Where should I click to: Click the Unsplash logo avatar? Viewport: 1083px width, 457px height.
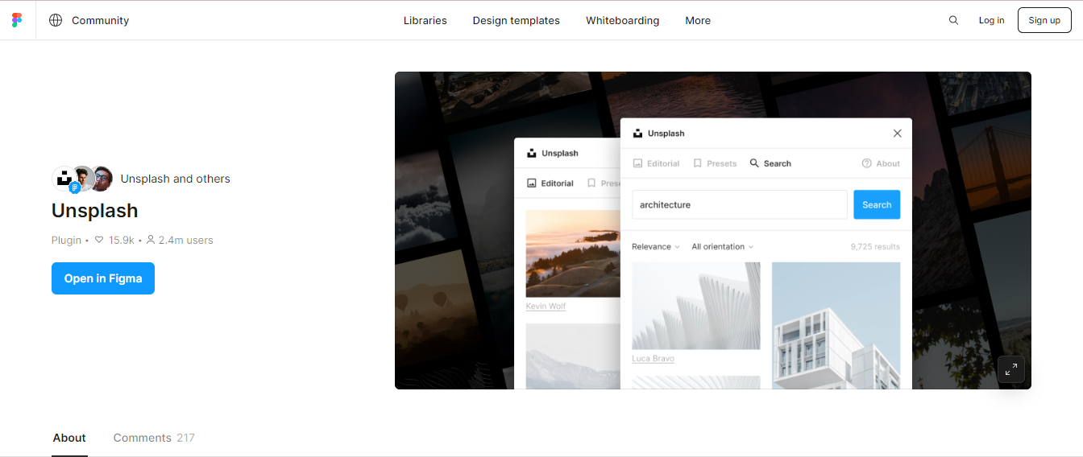[64, 179]
